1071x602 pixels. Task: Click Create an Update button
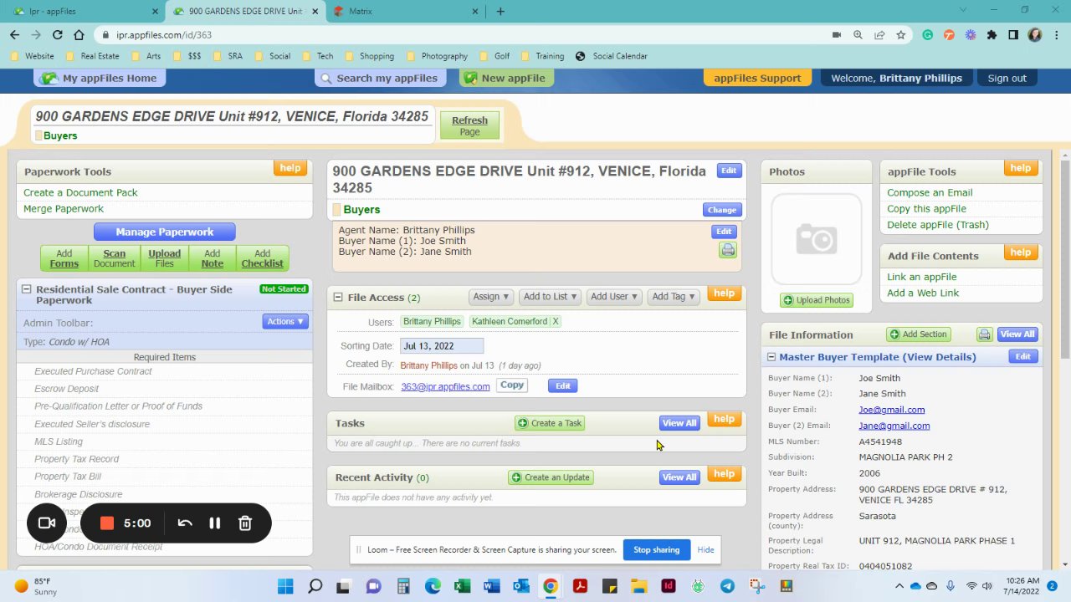click(x=551, y=477)
